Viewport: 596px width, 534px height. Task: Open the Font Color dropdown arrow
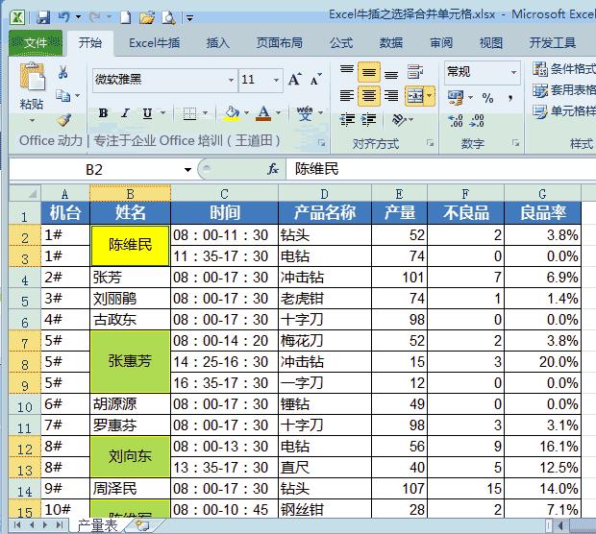tap(278, 113)
